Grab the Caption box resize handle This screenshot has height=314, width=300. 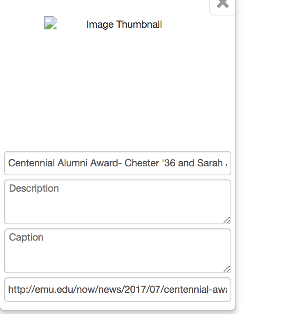click(227, 269)
